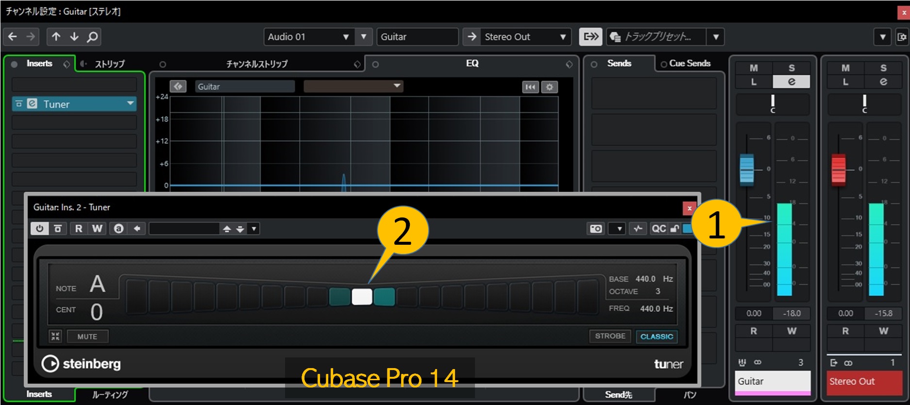This screenshot has height=405, width=910.
Task: Solo the Guitar channel with S
Action: coord(792,68)
